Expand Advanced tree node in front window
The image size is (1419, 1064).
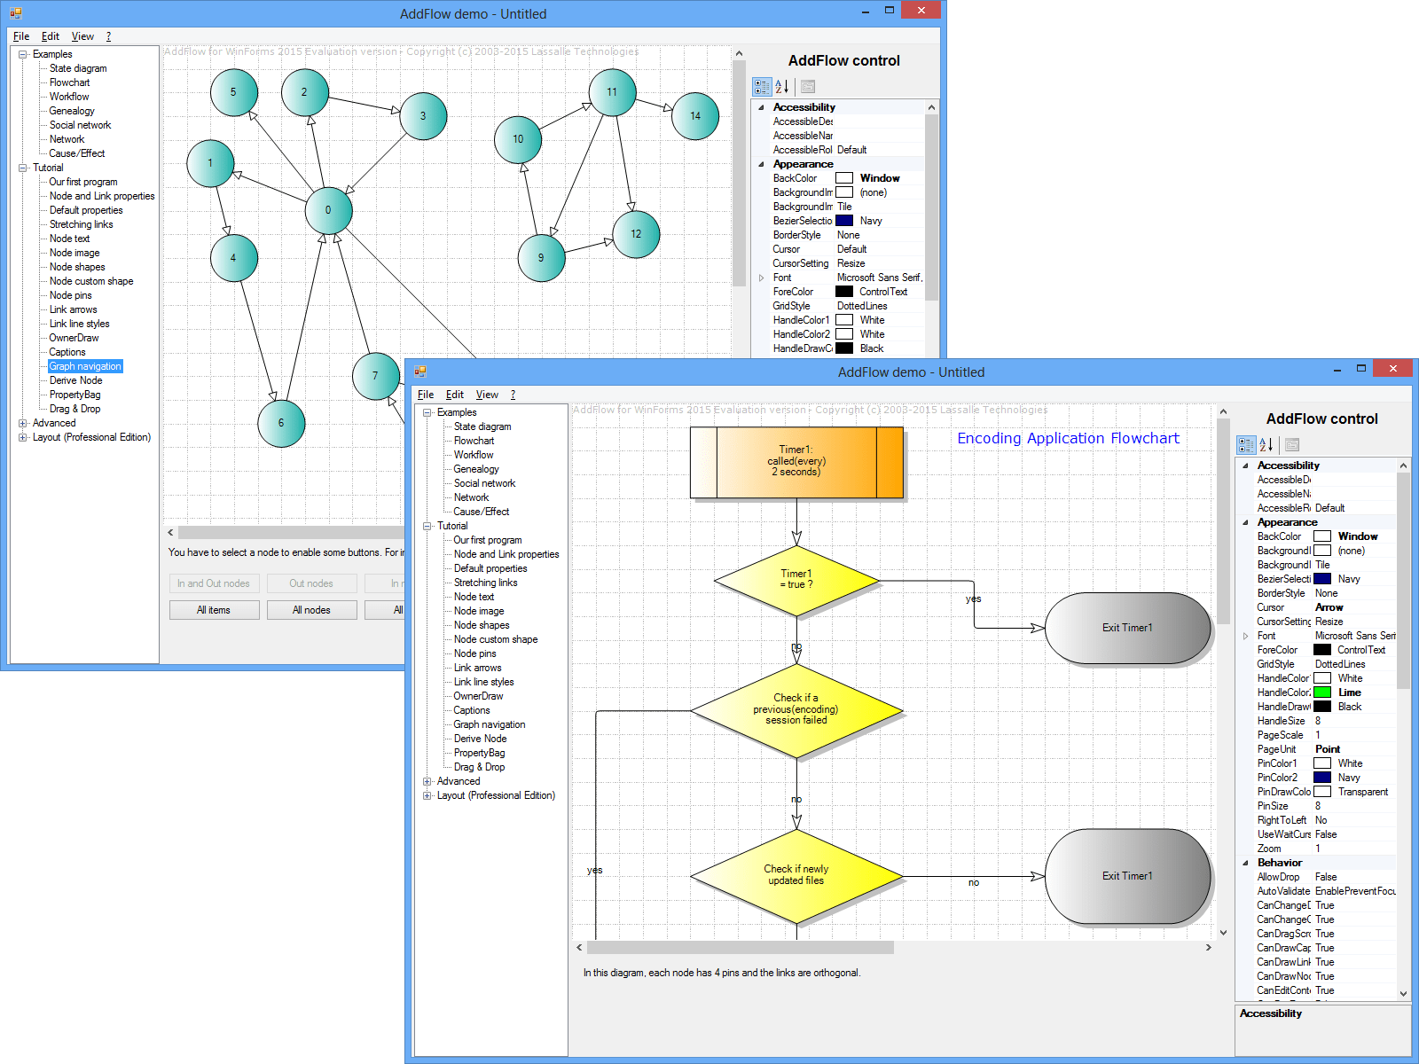[x=427, y=781]
